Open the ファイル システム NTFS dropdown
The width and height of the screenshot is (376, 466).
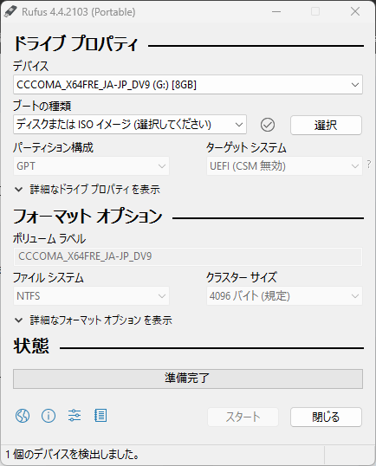click(x=91, y=295)
